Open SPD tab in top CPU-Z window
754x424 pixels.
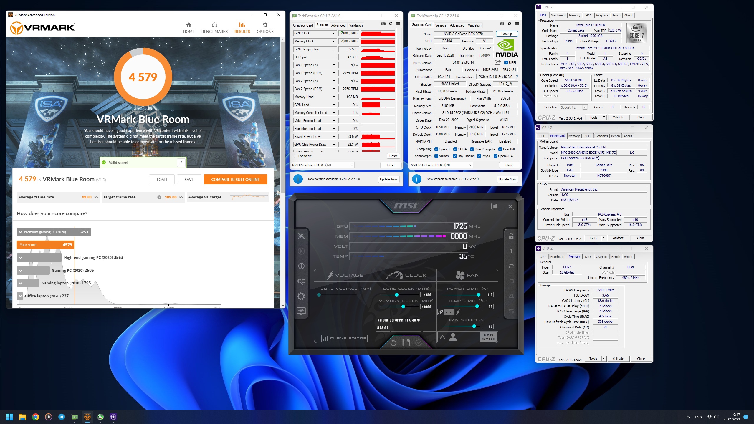[x=588, y=15]
